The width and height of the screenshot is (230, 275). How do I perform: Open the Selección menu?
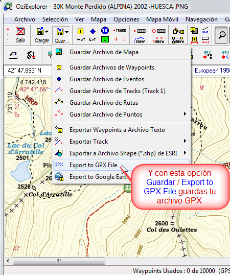[55, 19]
